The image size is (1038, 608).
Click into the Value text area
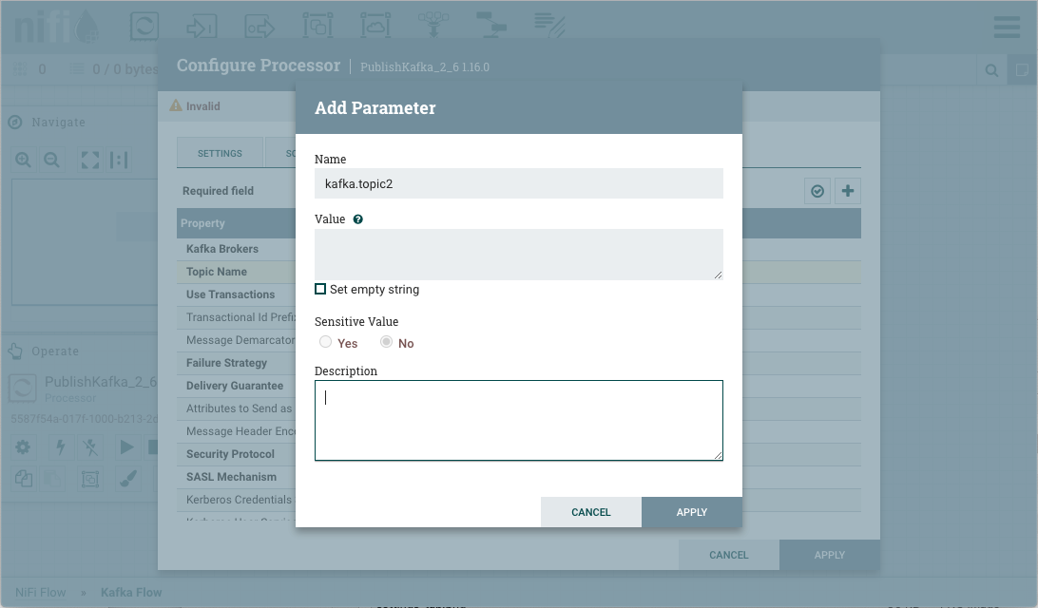pos(518,254)
